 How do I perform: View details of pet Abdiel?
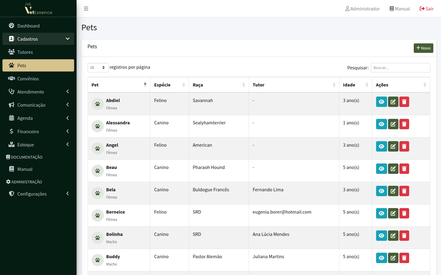point(382,102)
